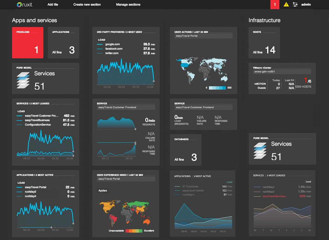Click the weekly M T W services chart

coord(282,217)
